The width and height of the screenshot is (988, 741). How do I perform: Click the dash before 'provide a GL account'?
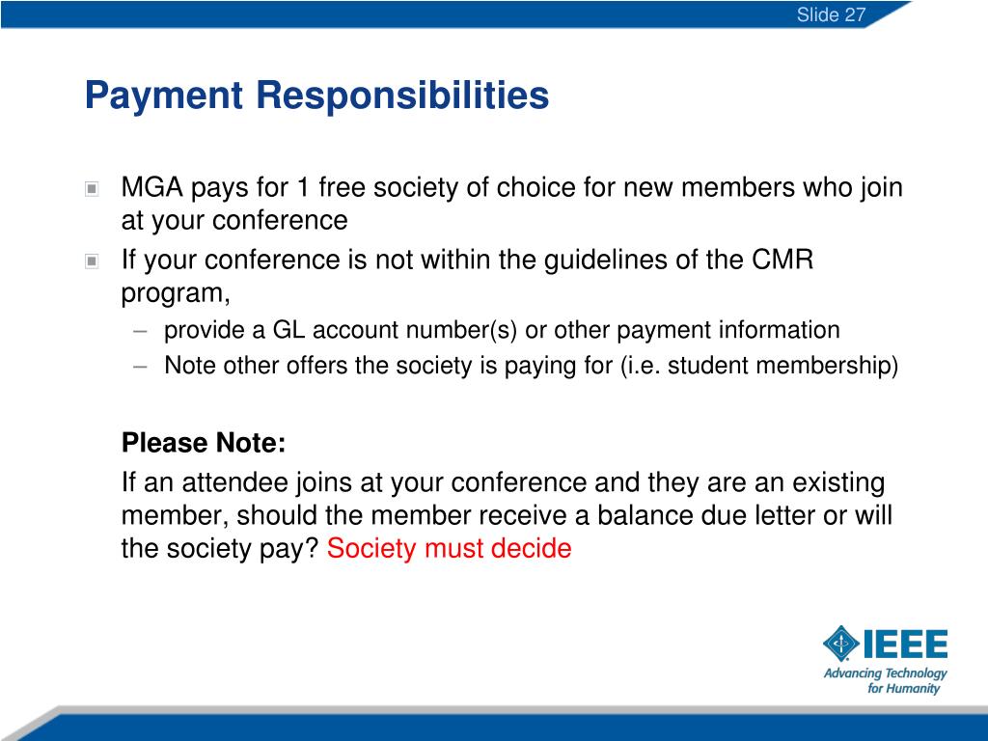[x=140, y=331]
